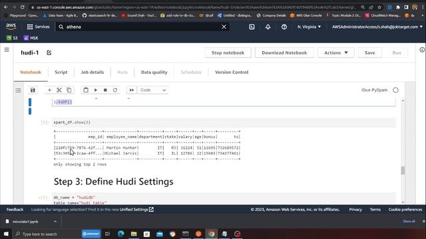
Task: Click the Save button
Action: pos(370,52)
